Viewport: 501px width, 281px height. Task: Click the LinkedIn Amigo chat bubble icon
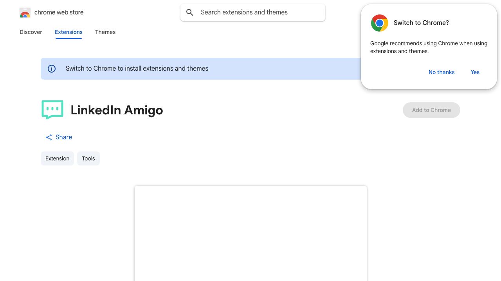52,110
